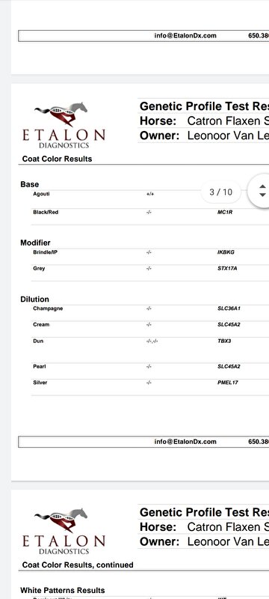The width and height of the screenshot is (269, 599).
Task: Click the Coat Color Results heading
Action: pos(57,159)
